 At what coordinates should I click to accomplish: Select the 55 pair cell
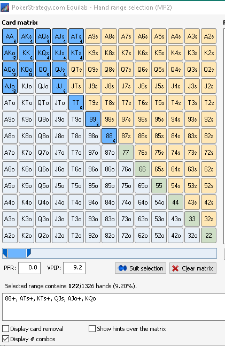(x=159, y=185)
